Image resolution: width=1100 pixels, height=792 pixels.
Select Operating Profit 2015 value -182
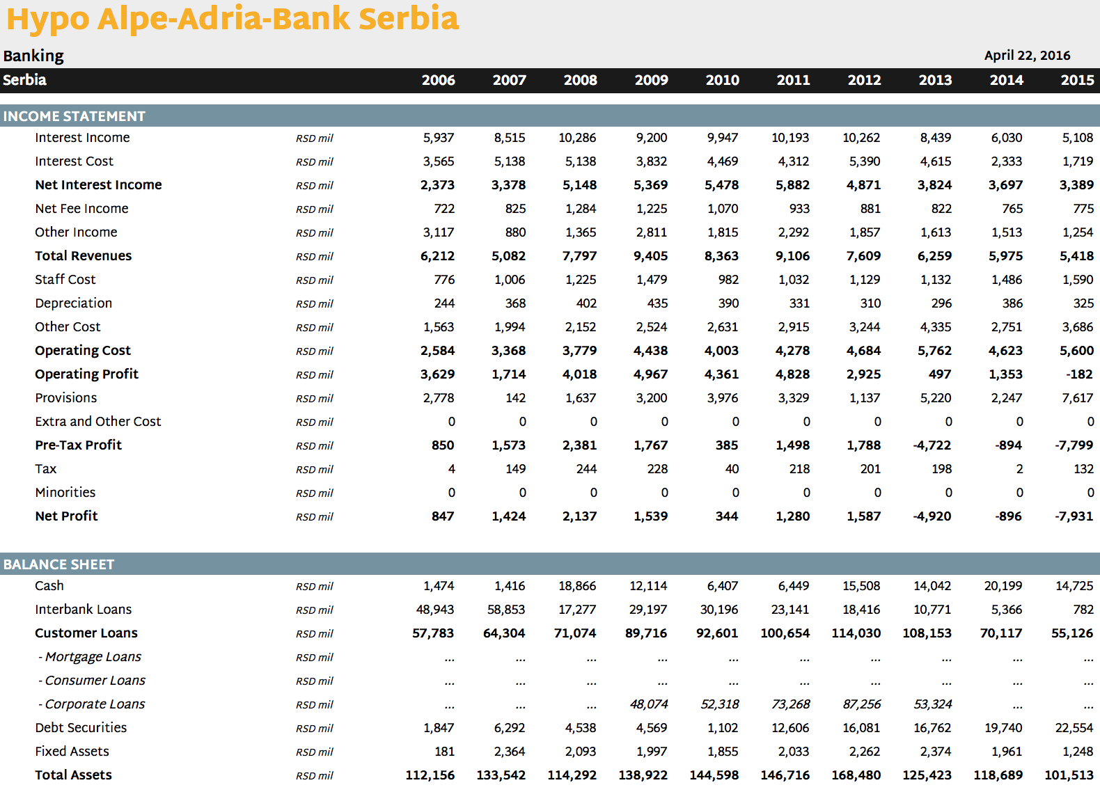(x=1080, y=374)
